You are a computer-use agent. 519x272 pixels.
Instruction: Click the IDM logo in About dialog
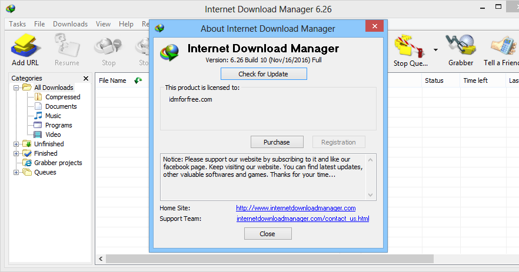click(x=169, y=52)
